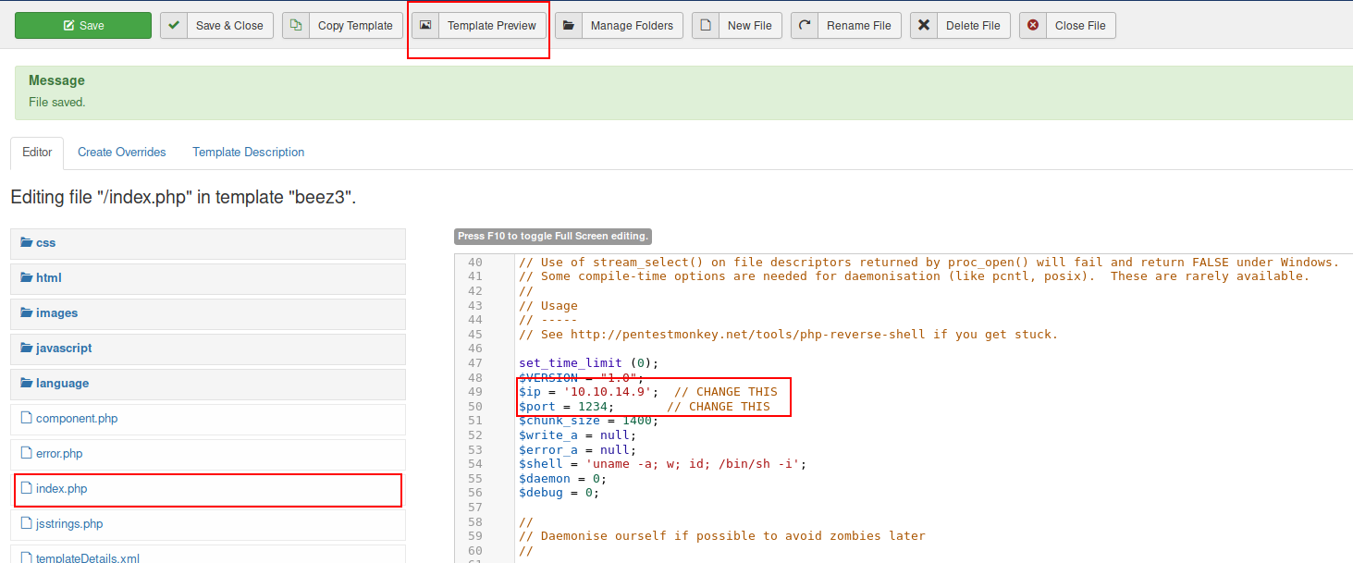Click Rename File label

[859, 26]
